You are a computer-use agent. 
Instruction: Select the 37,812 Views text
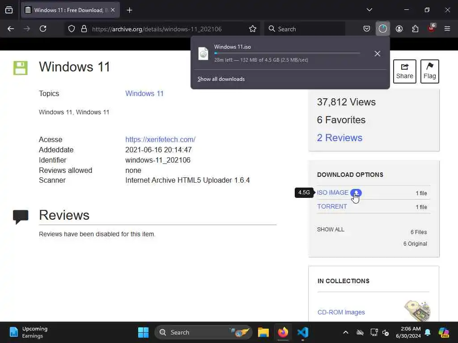click(346, 102)
